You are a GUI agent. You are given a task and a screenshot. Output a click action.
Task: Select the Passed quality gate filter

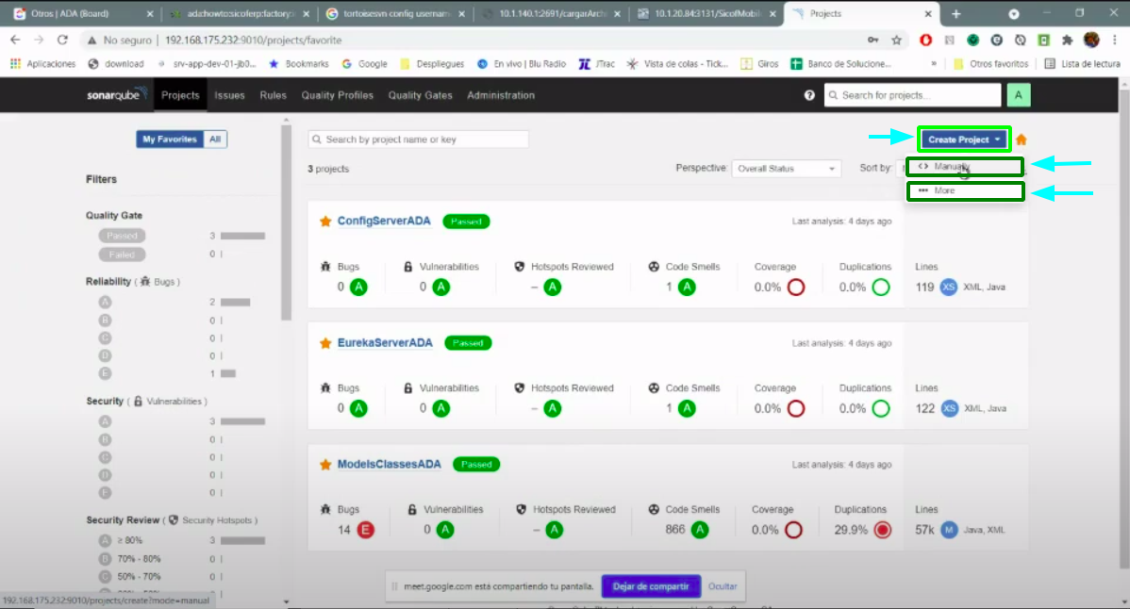click(x=122, y=236)
